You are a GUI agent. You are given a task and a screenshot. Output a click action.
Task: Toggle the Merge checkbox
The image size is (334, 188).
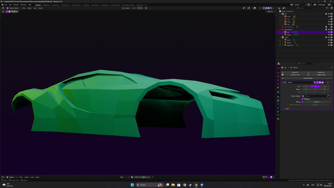point(303,102)
